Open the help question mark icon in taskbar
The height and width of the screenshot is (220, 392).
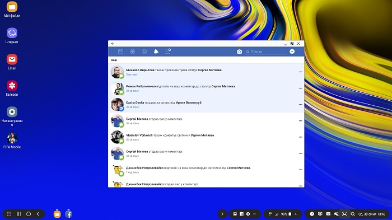312,214
